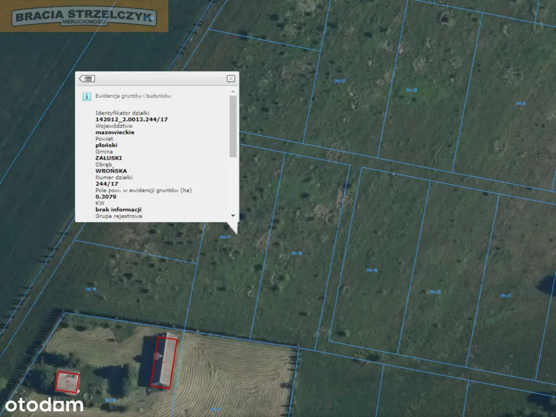556x417 pixels.
Task: Click parcel label 244/17 below the popup
Action: [225, 237]
